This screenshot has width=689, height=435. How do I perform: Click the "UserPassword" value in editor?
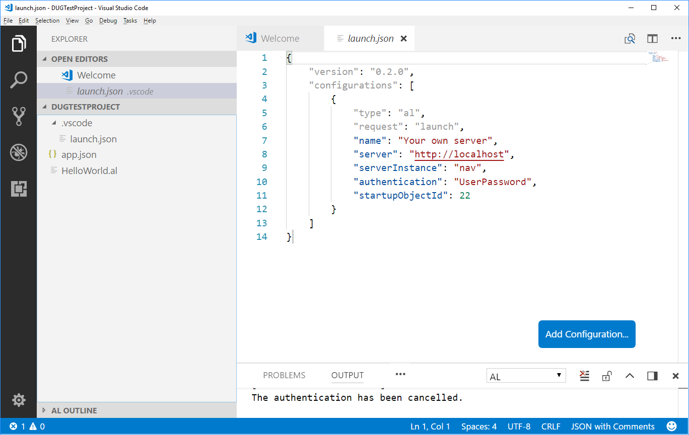coord(493,182)
